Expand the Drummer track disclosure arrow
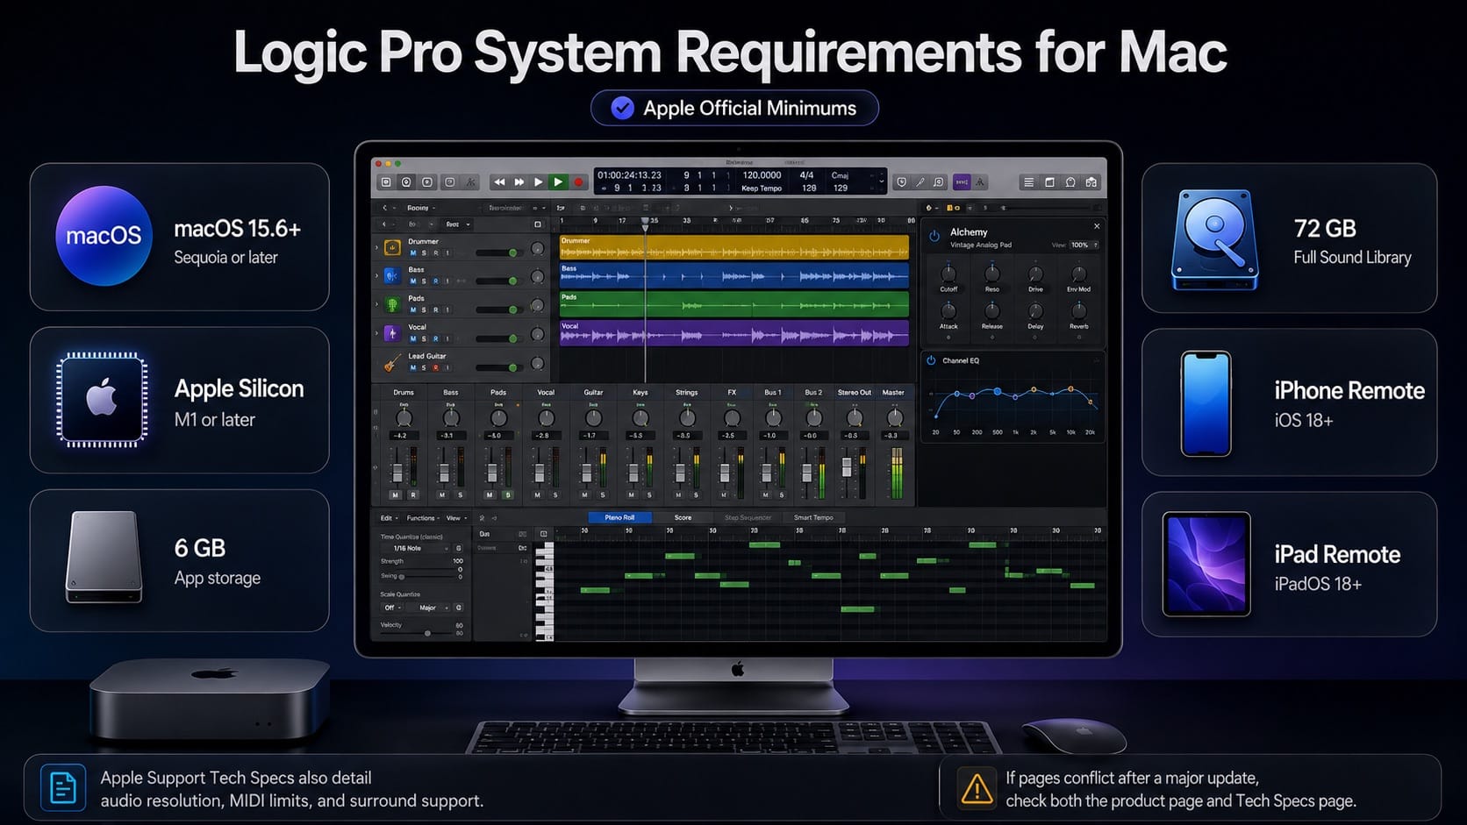 377,248
